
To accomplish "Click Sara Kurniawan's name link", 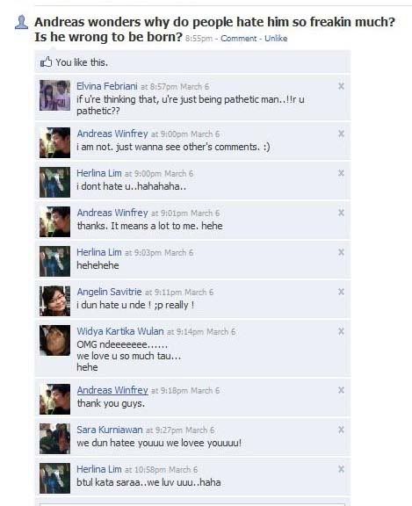I will click(x=110, y=430).
